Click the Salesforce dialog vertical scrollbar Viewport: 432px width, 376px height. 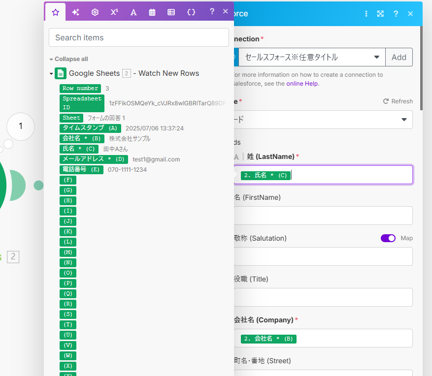pos(421,68)
